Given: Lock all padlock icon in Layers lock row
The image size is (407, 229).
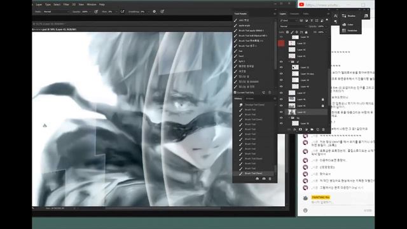Looking at the screenshot, I should point(307,32).
